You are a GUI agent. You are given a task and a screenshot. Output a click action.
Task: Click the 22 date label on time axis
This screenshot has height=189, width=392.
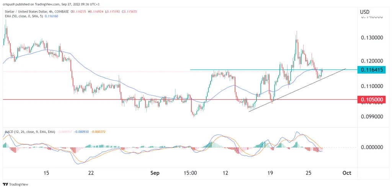tap(91, 173)
